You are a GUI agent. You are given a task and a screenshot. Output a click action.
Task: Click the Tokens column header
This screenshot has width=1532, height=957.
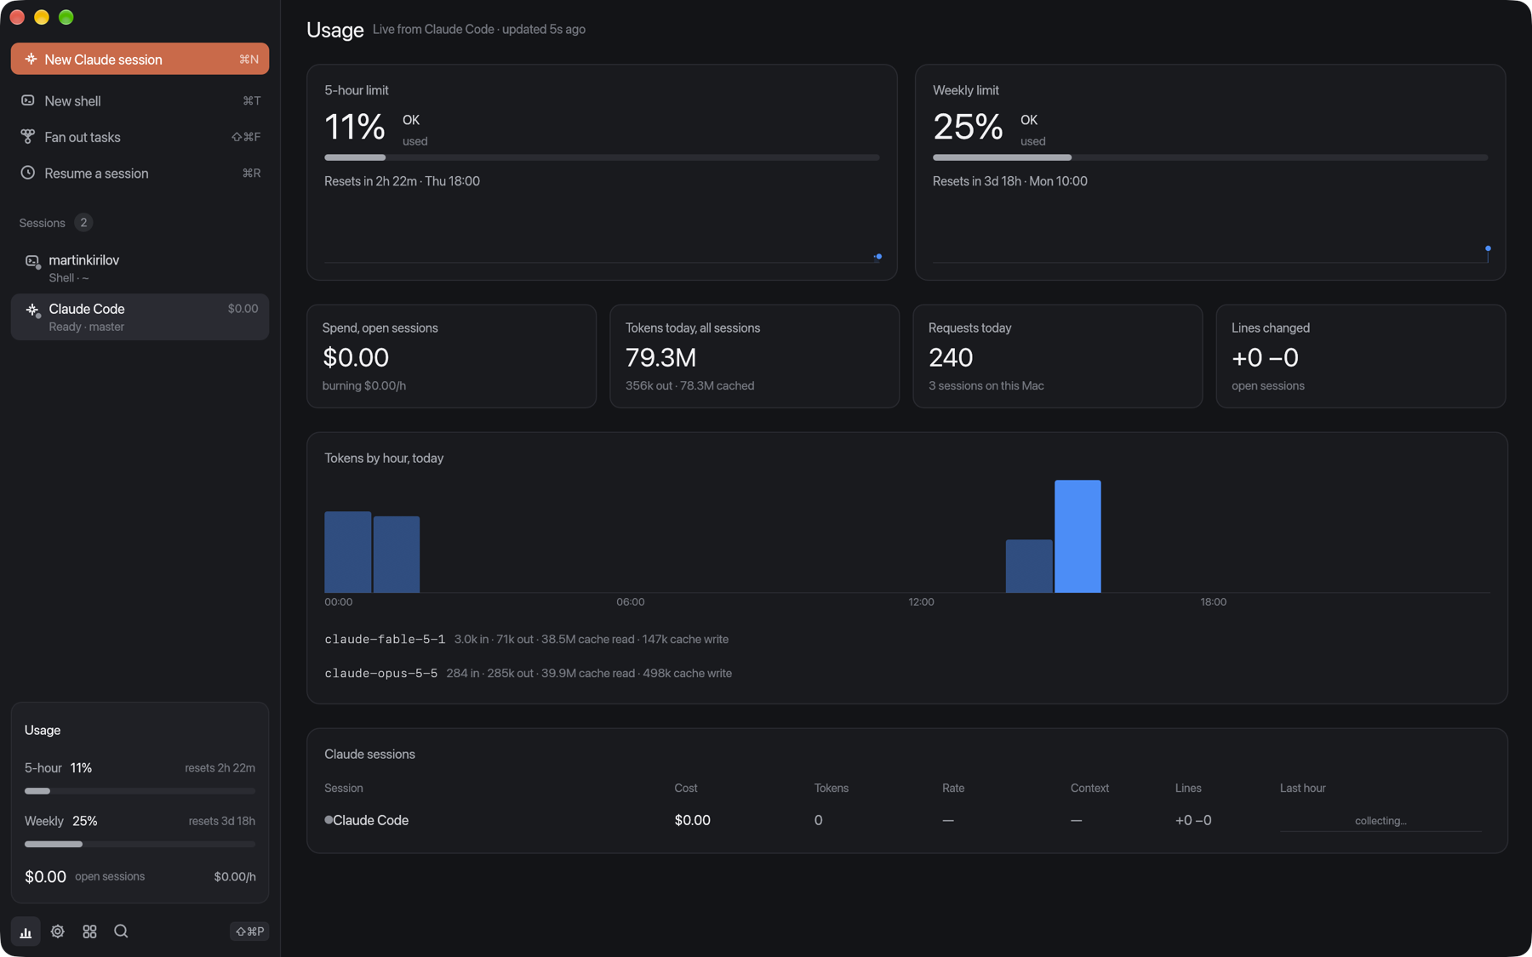pos(831,788)
